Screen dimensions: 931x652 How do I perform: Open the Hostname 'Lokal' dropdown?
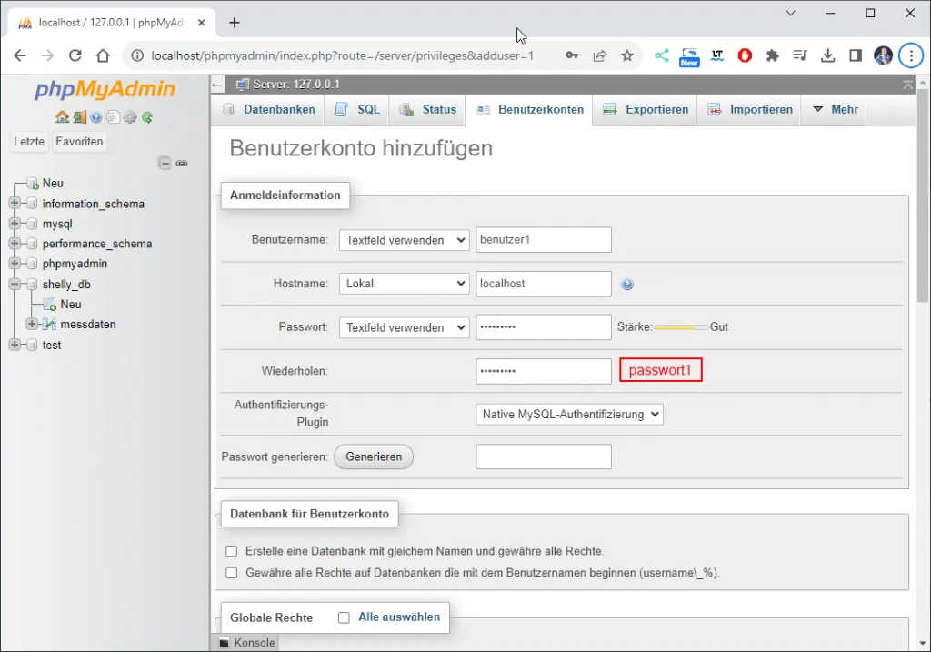coord(405,284)
